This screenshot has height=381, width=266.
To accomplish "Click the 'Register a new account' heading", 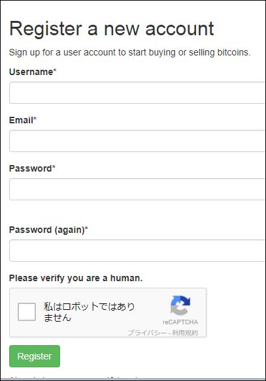I will tap(112, 29).
